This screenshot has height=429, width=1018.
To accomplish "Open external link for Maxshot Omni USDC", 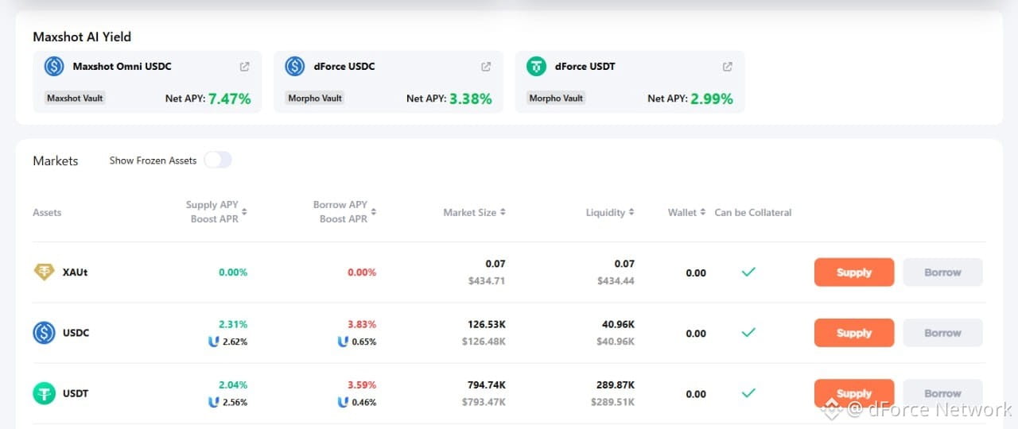I will coord(245,67).
